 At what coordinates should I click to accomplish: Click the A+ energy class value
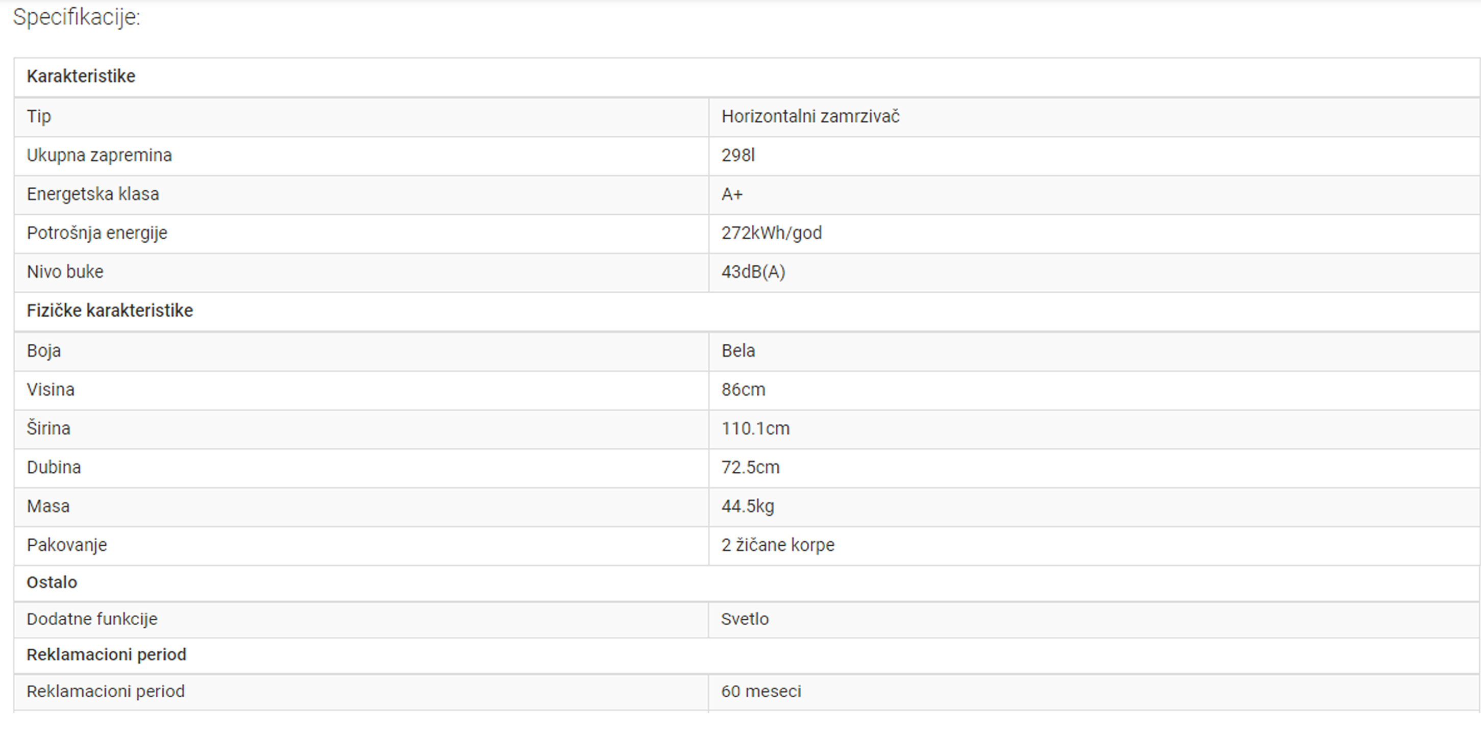coord(732,194)
